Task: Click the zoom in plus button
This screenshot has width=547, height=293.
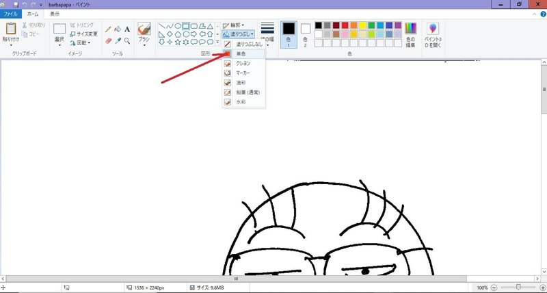Action: pyautogui.click(x=542, y=288)
